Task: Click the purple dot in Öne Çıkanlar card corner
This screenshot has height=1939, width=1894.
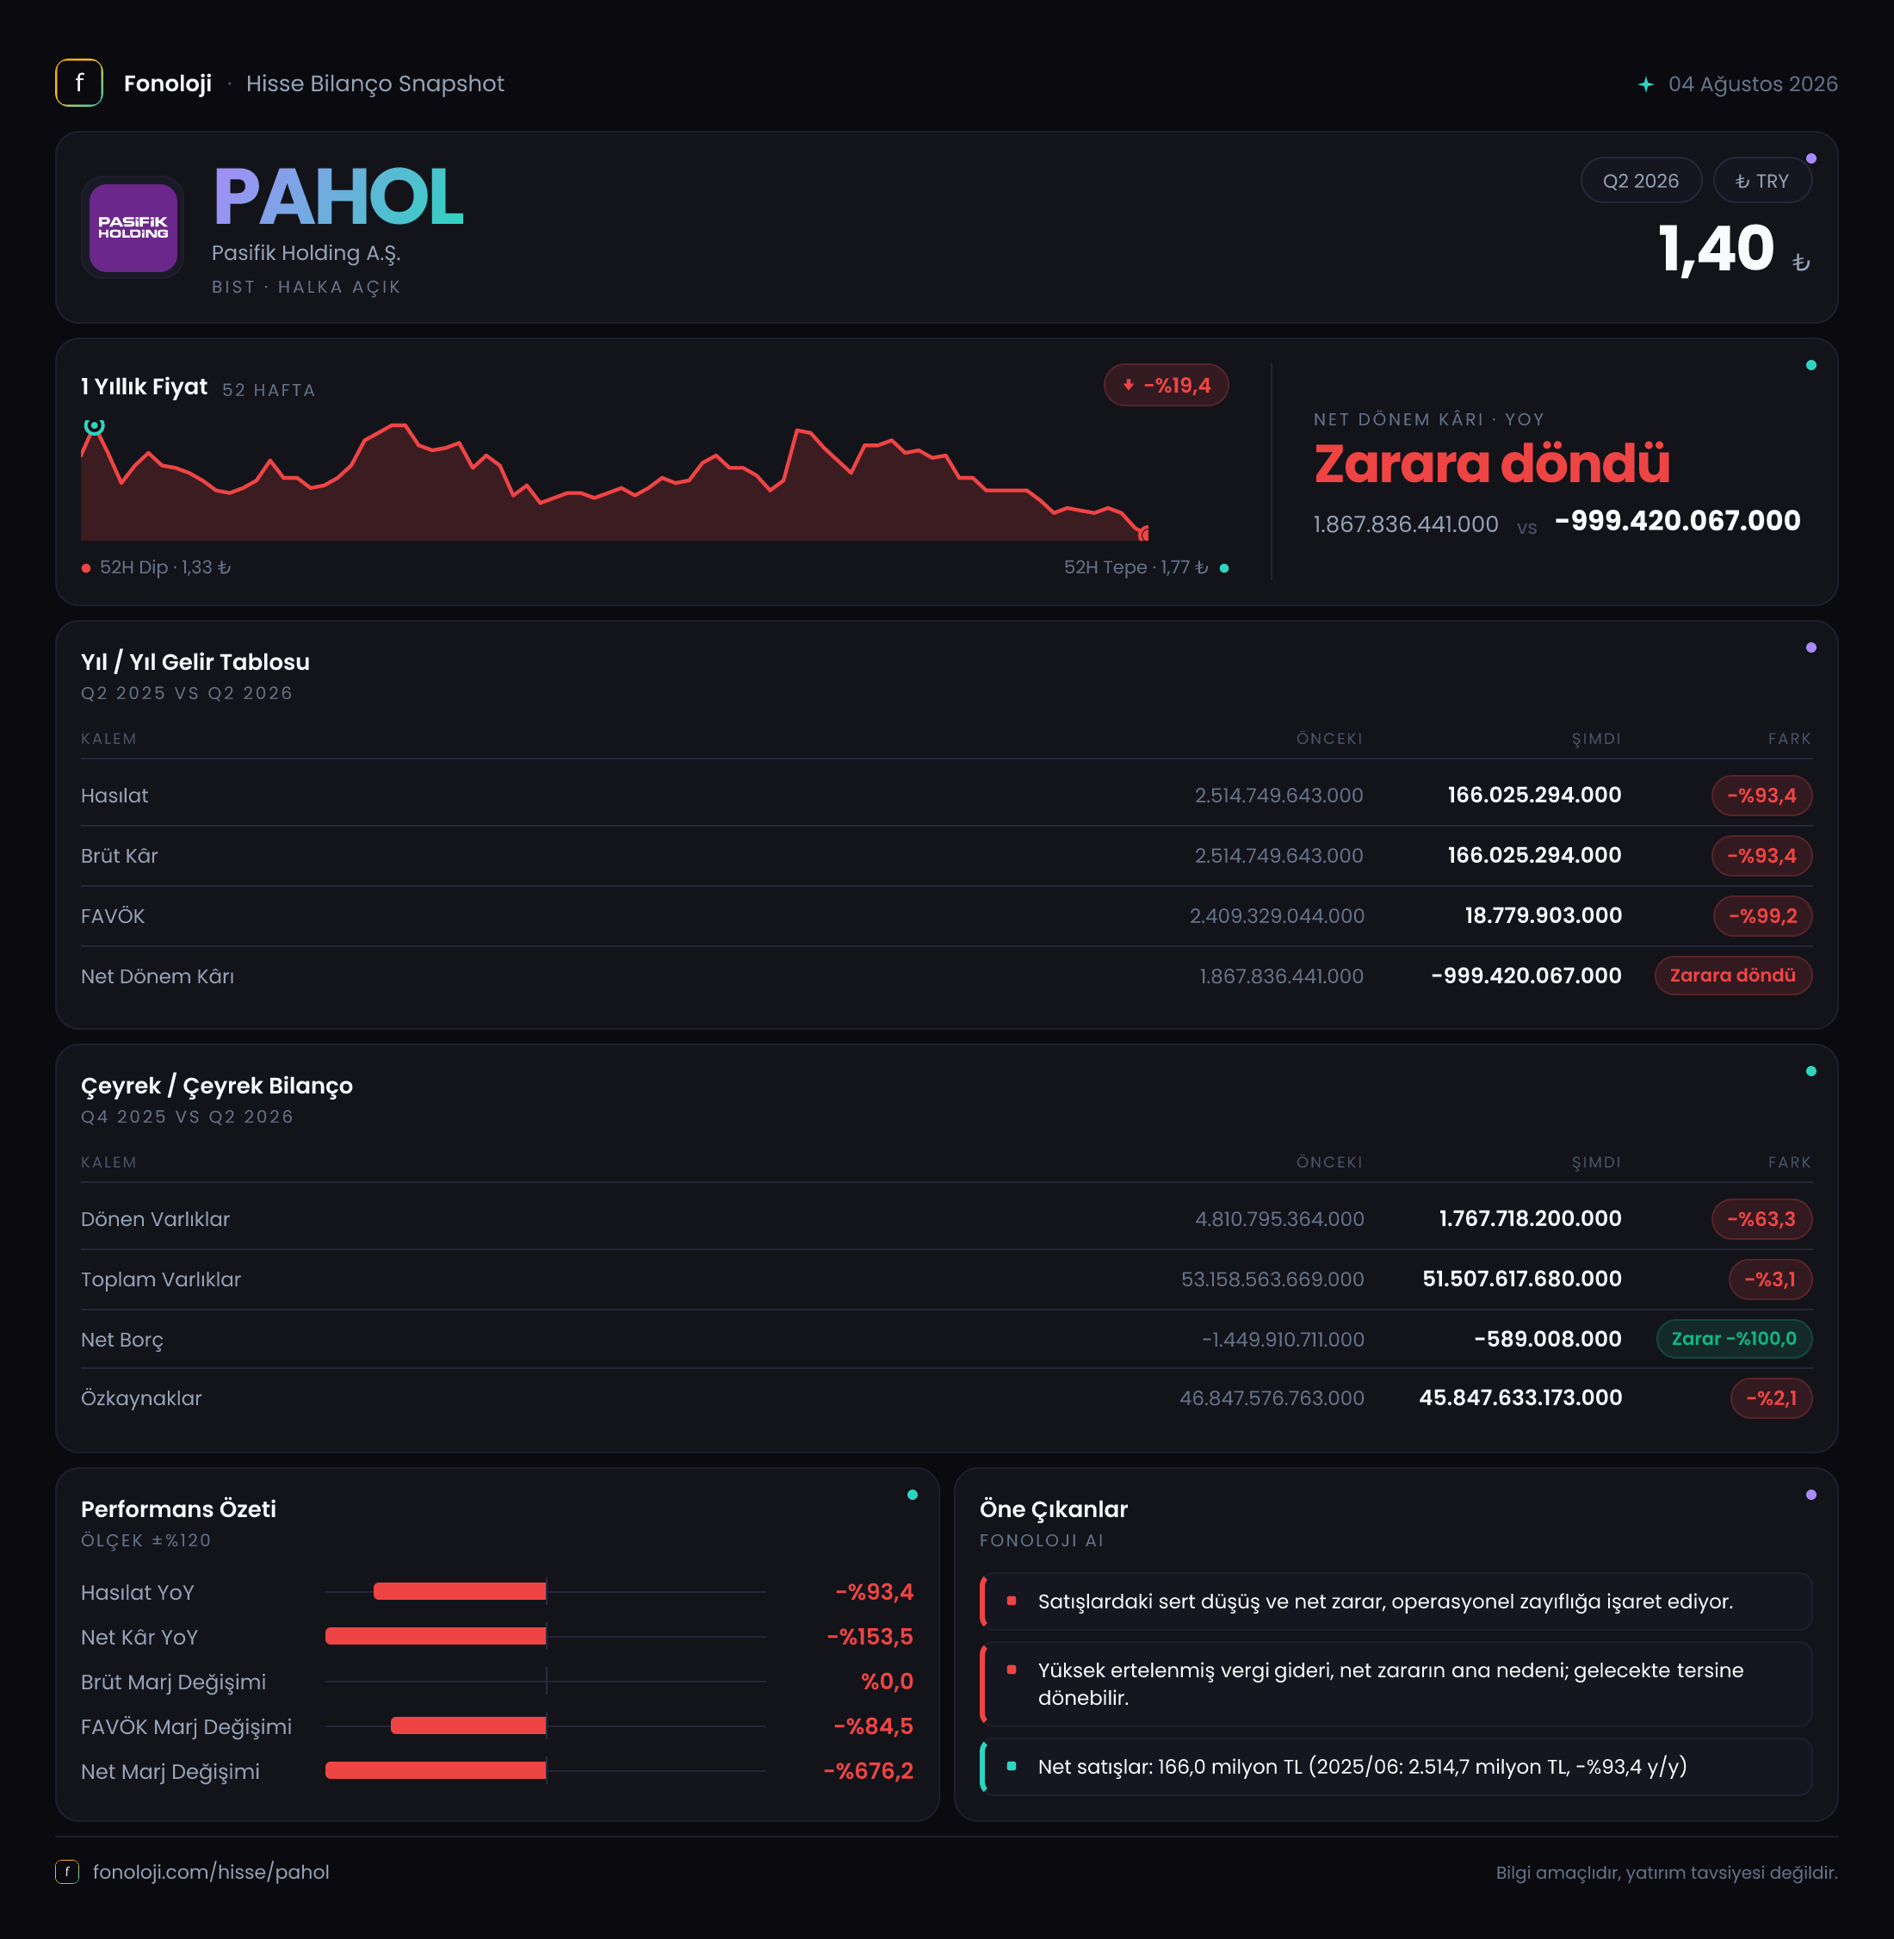Action: click(1810, 1495)
